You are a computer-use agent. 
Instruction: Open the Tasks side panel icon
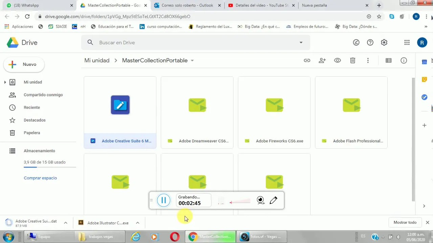(424, 97)
